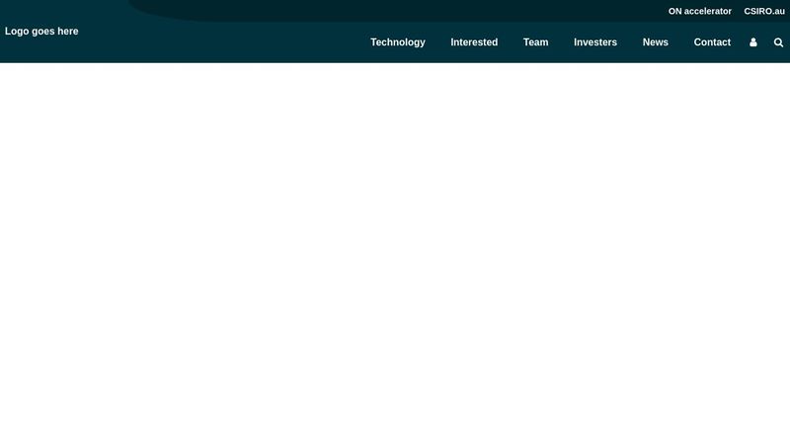The width and height of the screenshot is (790, 444).
Task: Click the 'Logo goes here' placeholder
Action: [x=41, y=31]
